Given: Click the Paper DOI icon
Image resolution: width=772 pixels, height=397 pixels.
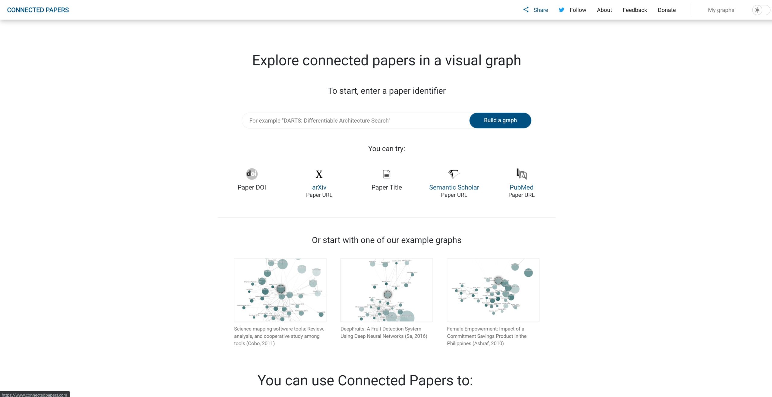Looking at the screenshot, I should [252, 174].
